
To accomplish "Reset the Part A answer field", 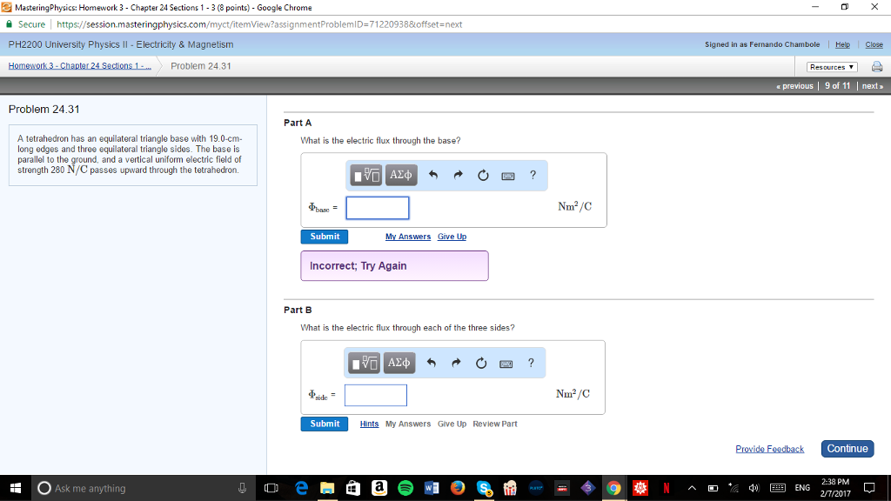I will pyautogui.click(x=483, y=175).
